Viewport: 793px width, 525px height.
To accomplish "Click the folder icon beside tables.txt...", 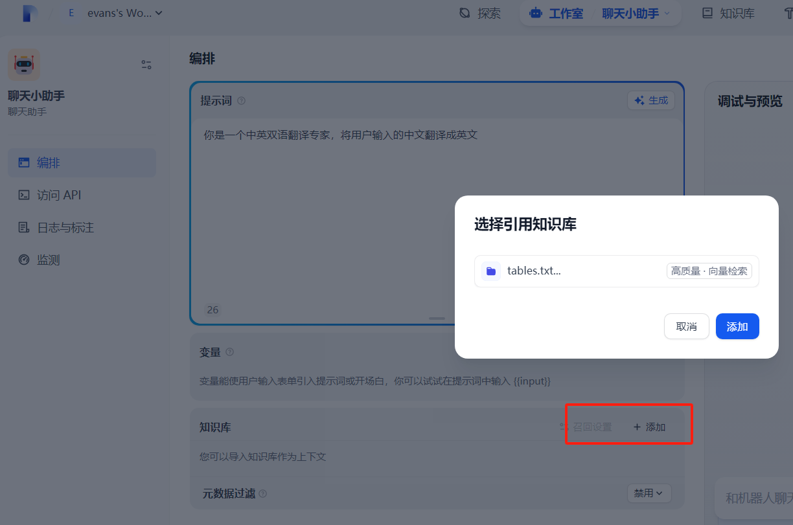I will pos(491,271).
